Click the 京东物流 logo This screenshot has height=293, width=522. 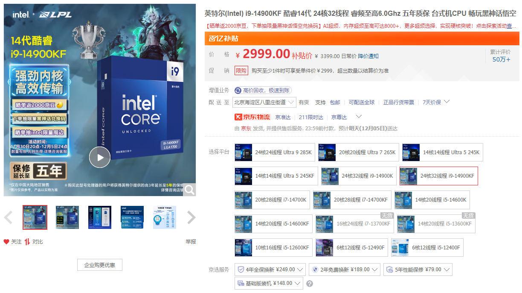point(252,117)
